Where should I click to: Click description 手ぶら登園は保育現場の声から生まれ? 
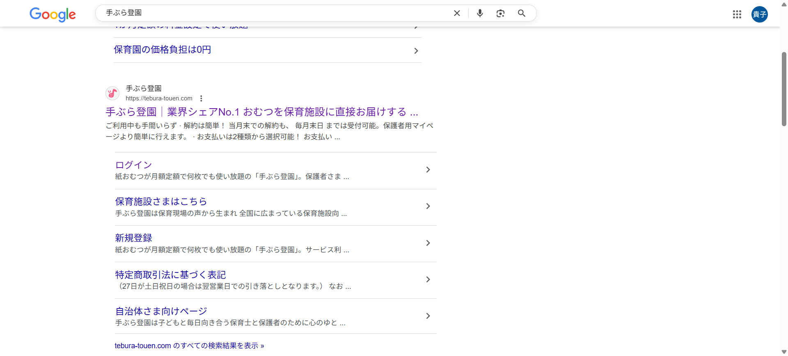(231, 213)
